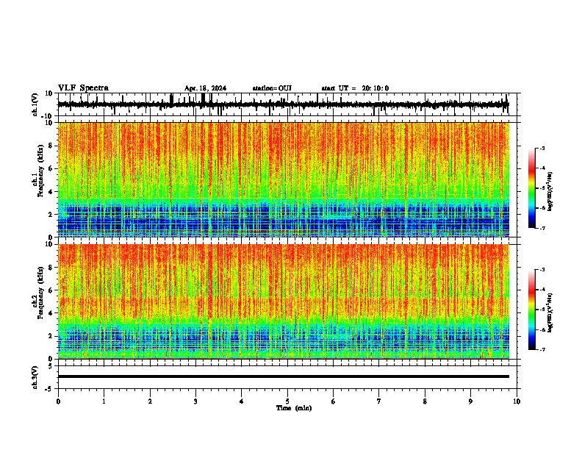Click time axis tick label "0"

click(x=58, y=401)
